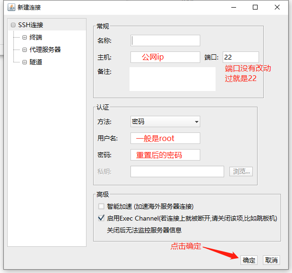
Task: Focus the 名称 input field
Action: (165, 40)
